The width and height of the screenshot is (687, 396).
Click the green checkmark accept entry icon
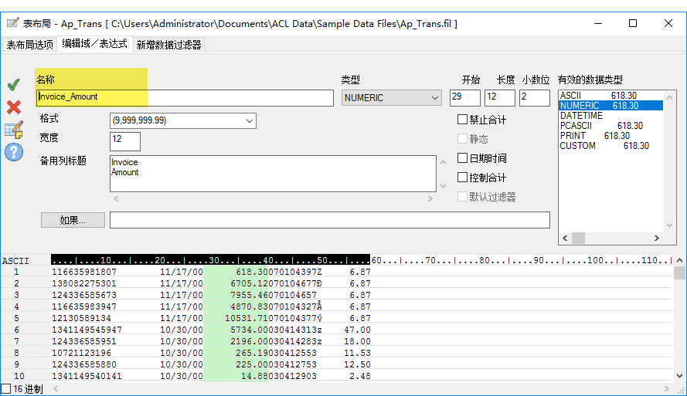13,85
